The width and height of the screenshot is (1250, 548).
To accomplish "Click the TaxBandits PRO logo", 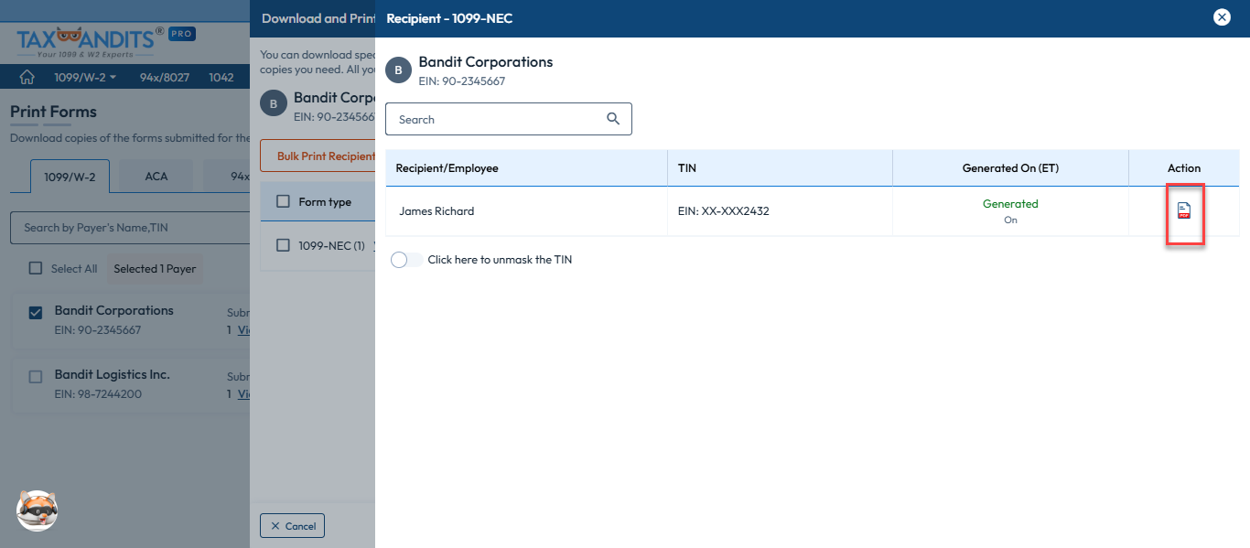I will pyautogui.click(x=105, y=42).
